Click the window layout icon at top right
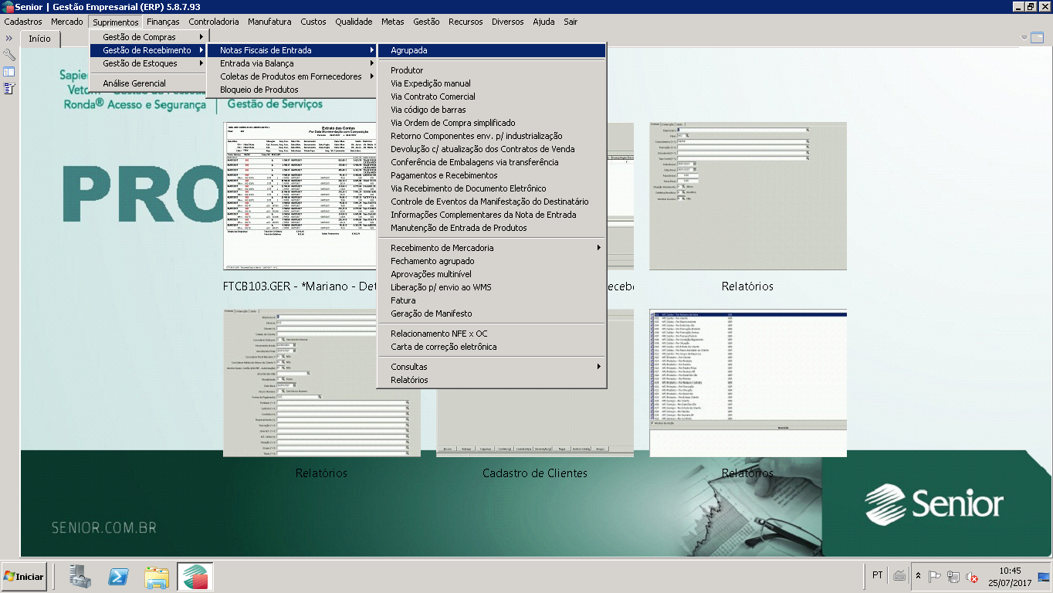Viewport: 1053px width, 593px height. tap(1037, 37)
